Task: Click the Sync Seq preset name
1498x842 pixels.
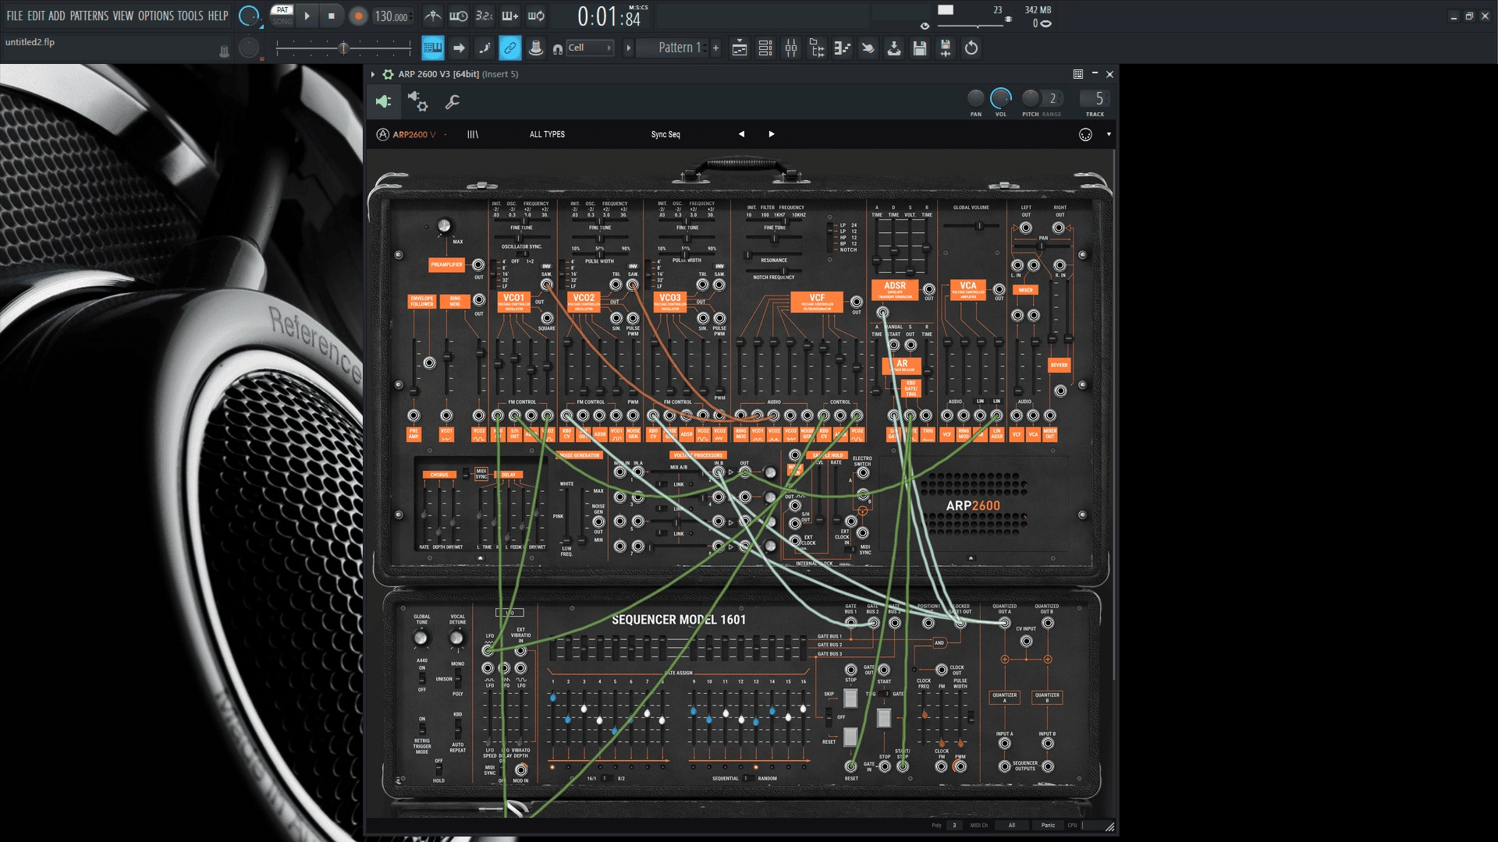Action: 666,134
